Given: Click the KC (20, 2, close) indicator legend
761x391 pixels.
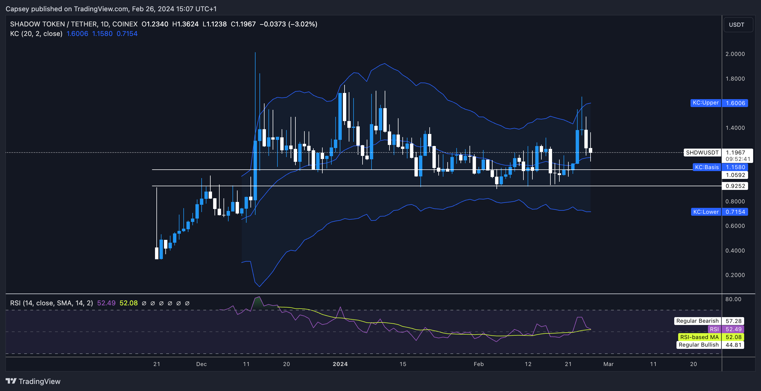Looking at the screenshot, I should click(36, 34).
